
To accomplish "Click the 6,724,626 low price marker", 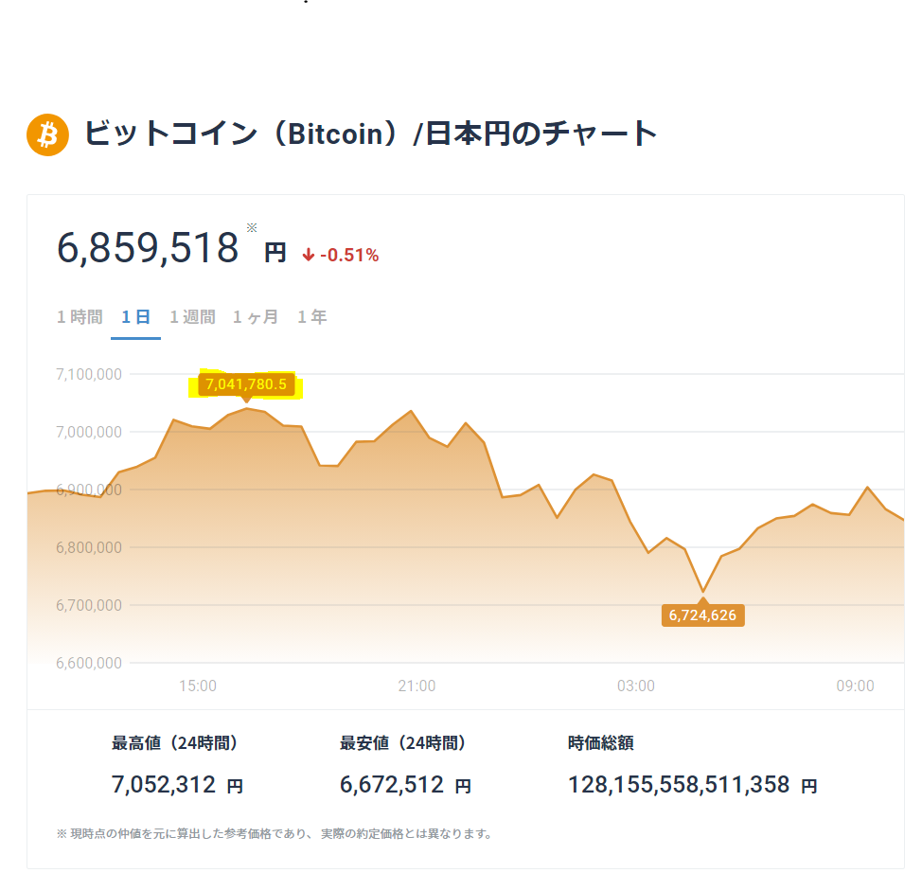I will 702,615.
